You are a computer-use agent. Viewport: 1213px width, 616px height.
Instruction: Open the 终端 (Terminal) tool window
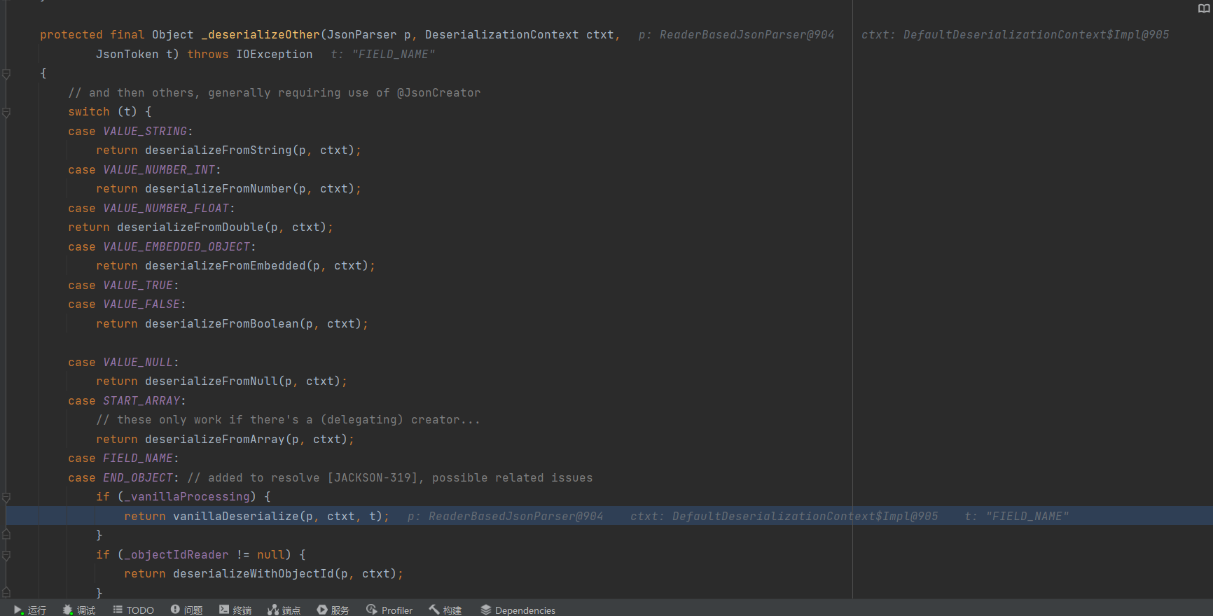(x=235, y=610)
